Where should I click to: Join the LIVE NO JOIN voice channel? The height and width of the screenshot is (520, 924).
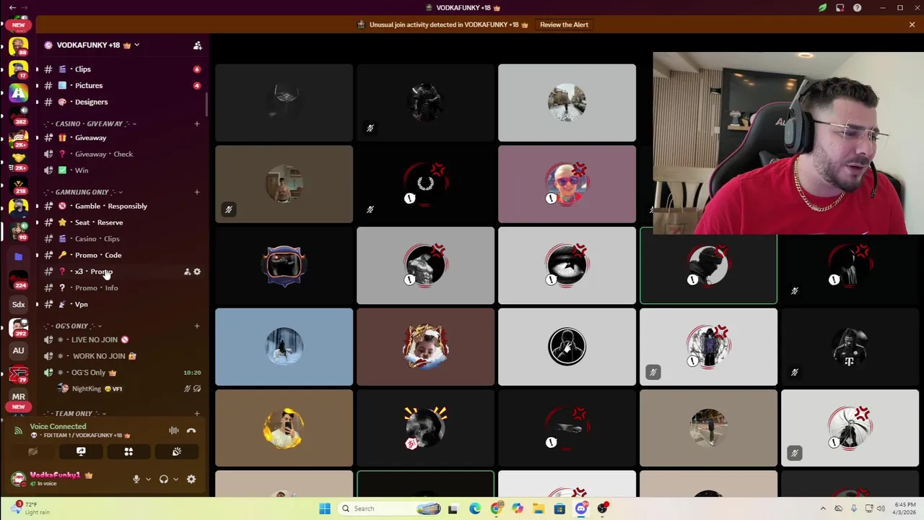click(121, 339)
